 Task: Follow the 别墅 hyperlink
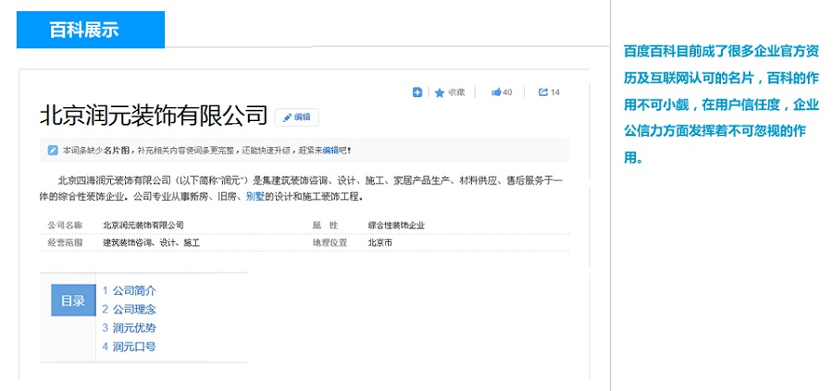(x=255, y=197)
